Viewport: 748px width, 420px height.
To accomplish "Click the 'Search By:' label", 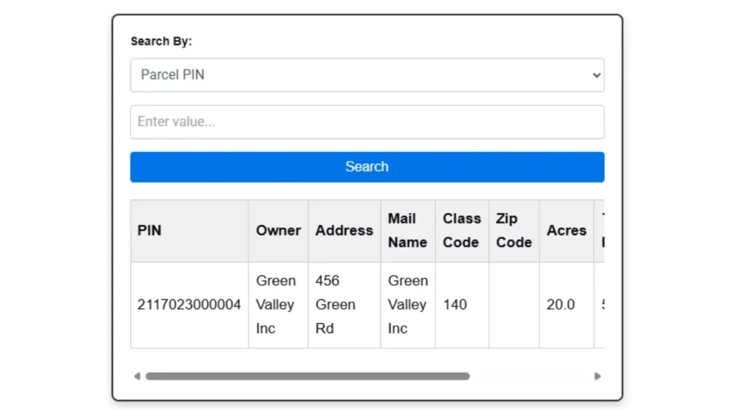I will [x=161, y=42].
